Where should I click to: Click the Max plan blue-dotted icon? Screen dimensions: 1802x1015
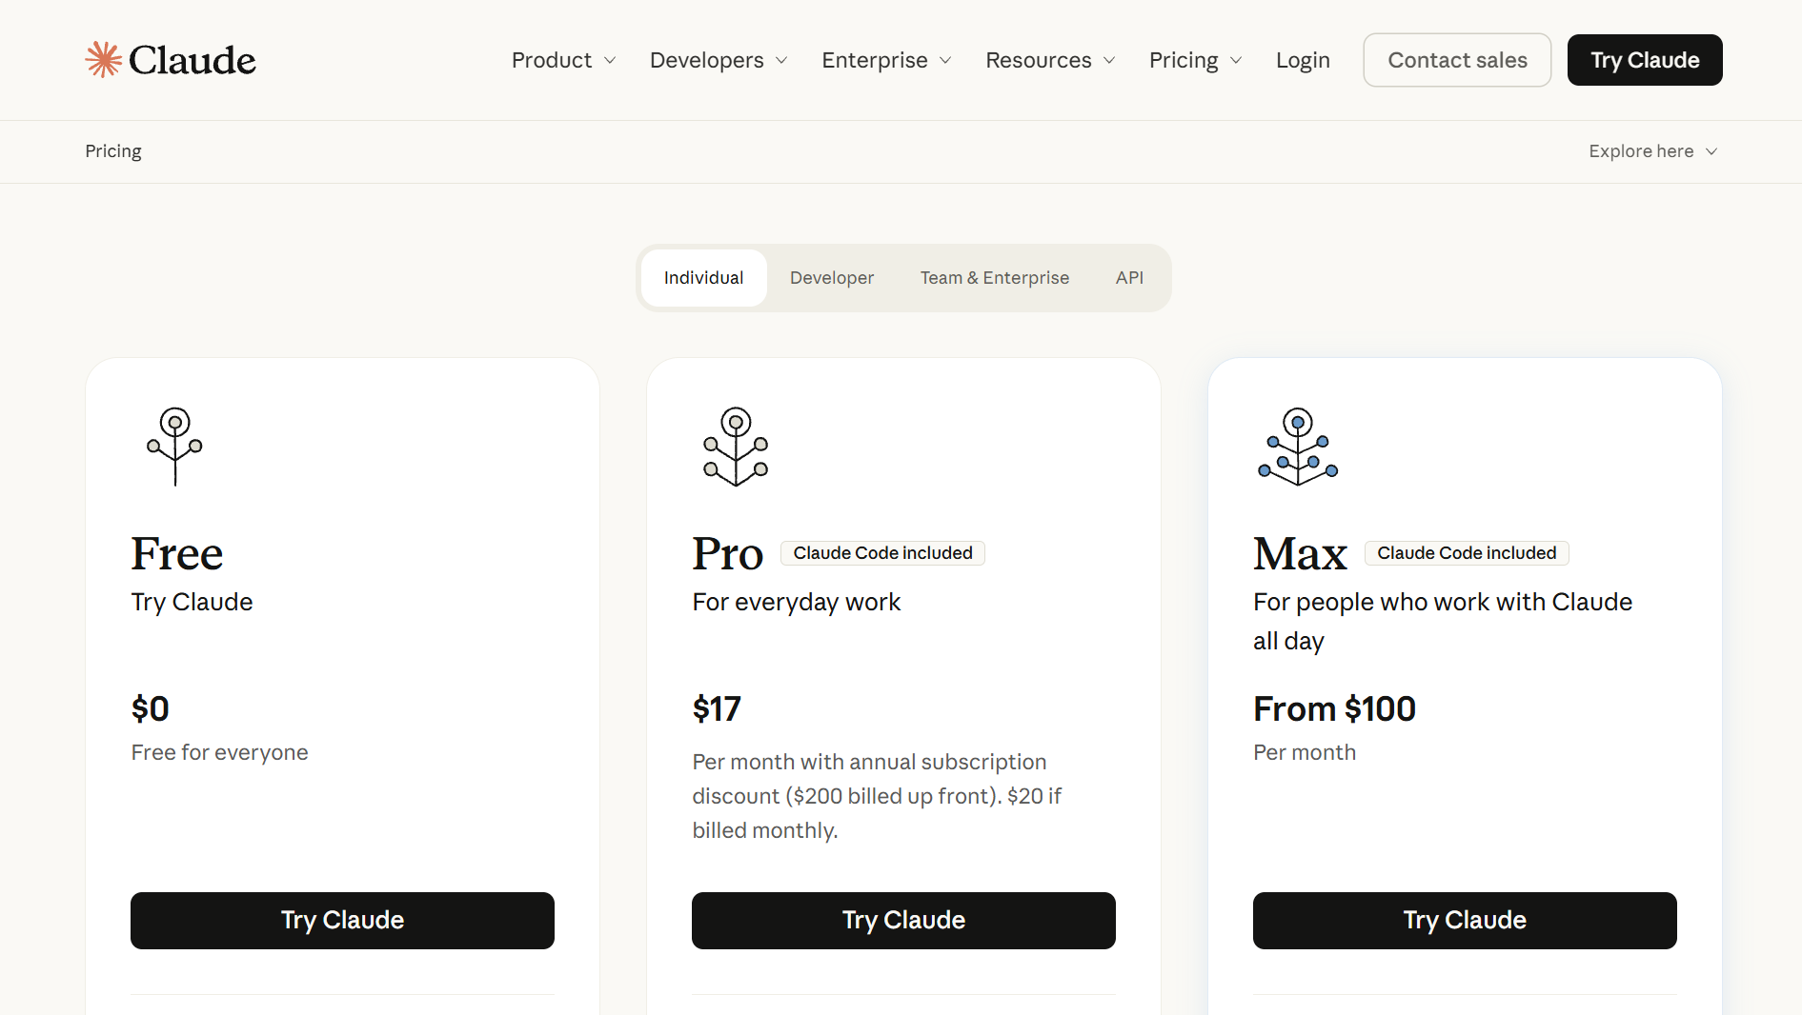coord(1298,447)
